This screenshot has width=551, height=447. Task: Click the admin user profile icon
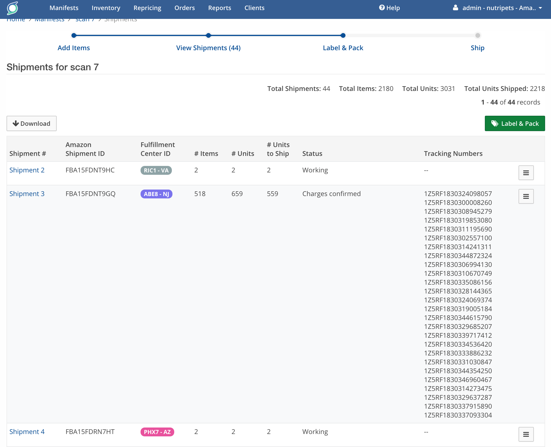[x=456, y=8]
